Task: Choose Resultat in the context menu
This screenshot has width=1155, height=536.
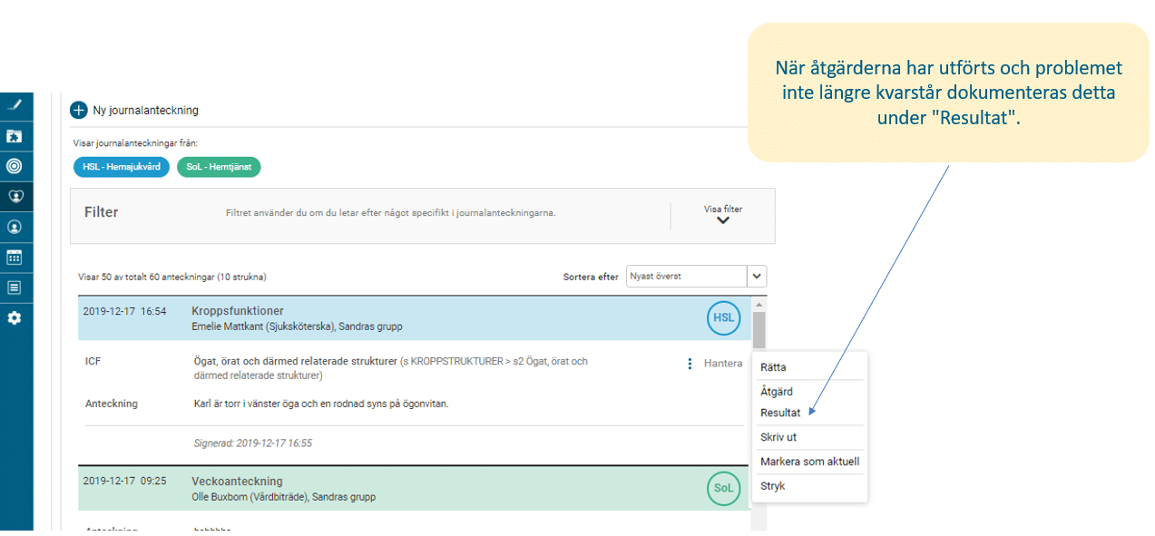Action: [x=780, y=413]
